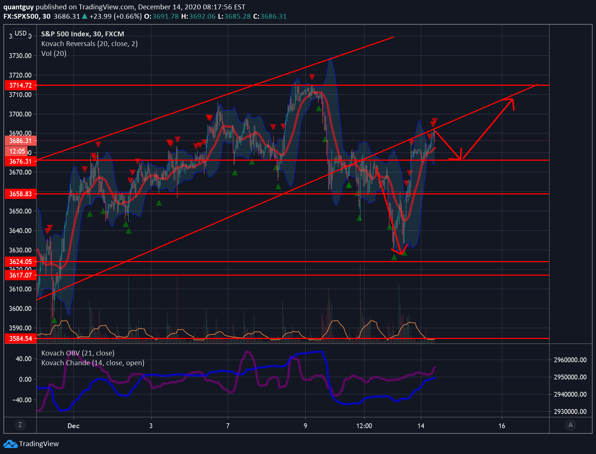Click the 3658.83 price level label
596x454 pixels.
click(x=21, y=194)
